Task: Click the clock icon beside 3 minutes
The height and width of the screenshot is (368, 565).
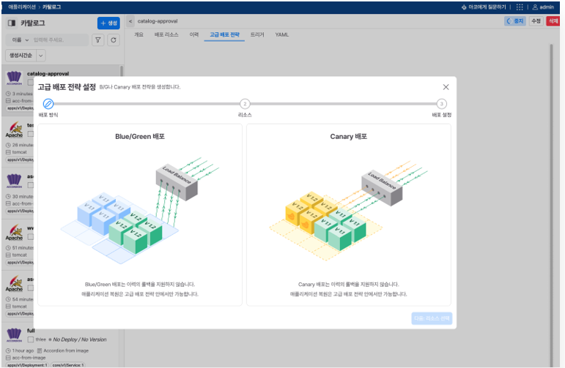Action: click(x=8, y=94)
